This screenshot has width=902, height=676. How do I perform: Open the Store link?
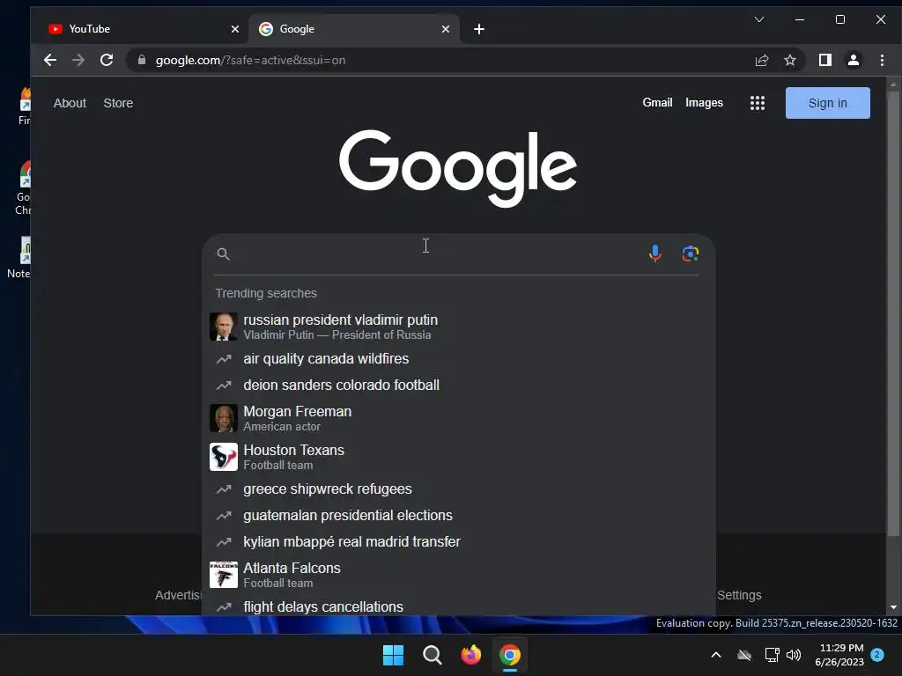[118, 103]
